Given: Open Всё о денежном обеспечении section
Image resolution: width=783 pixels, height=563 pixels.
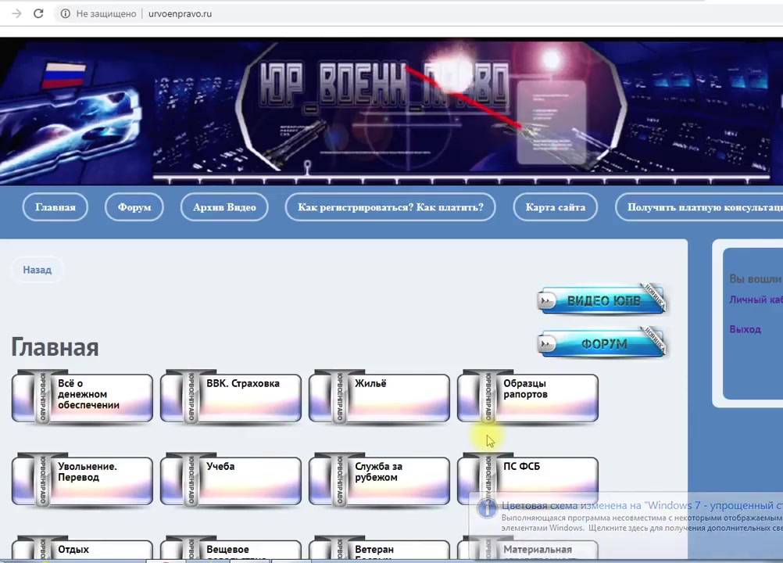Looking at the screenshot, I should (x=82, y=397).
